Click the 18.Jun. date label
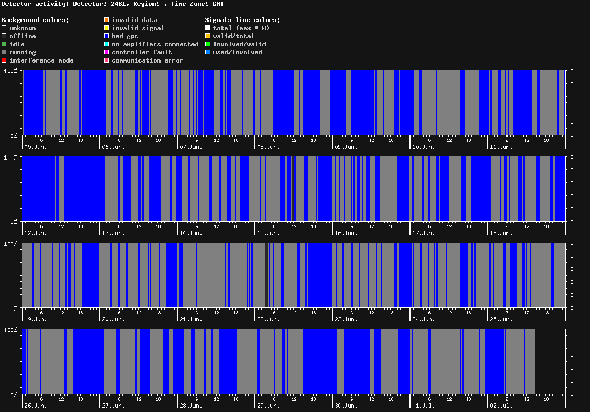 click(x=501, y=233)
